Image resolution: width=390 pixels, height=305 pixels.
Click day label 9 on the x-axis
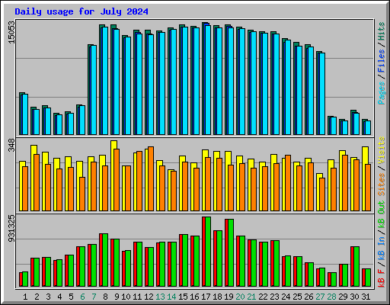(117, 297)
